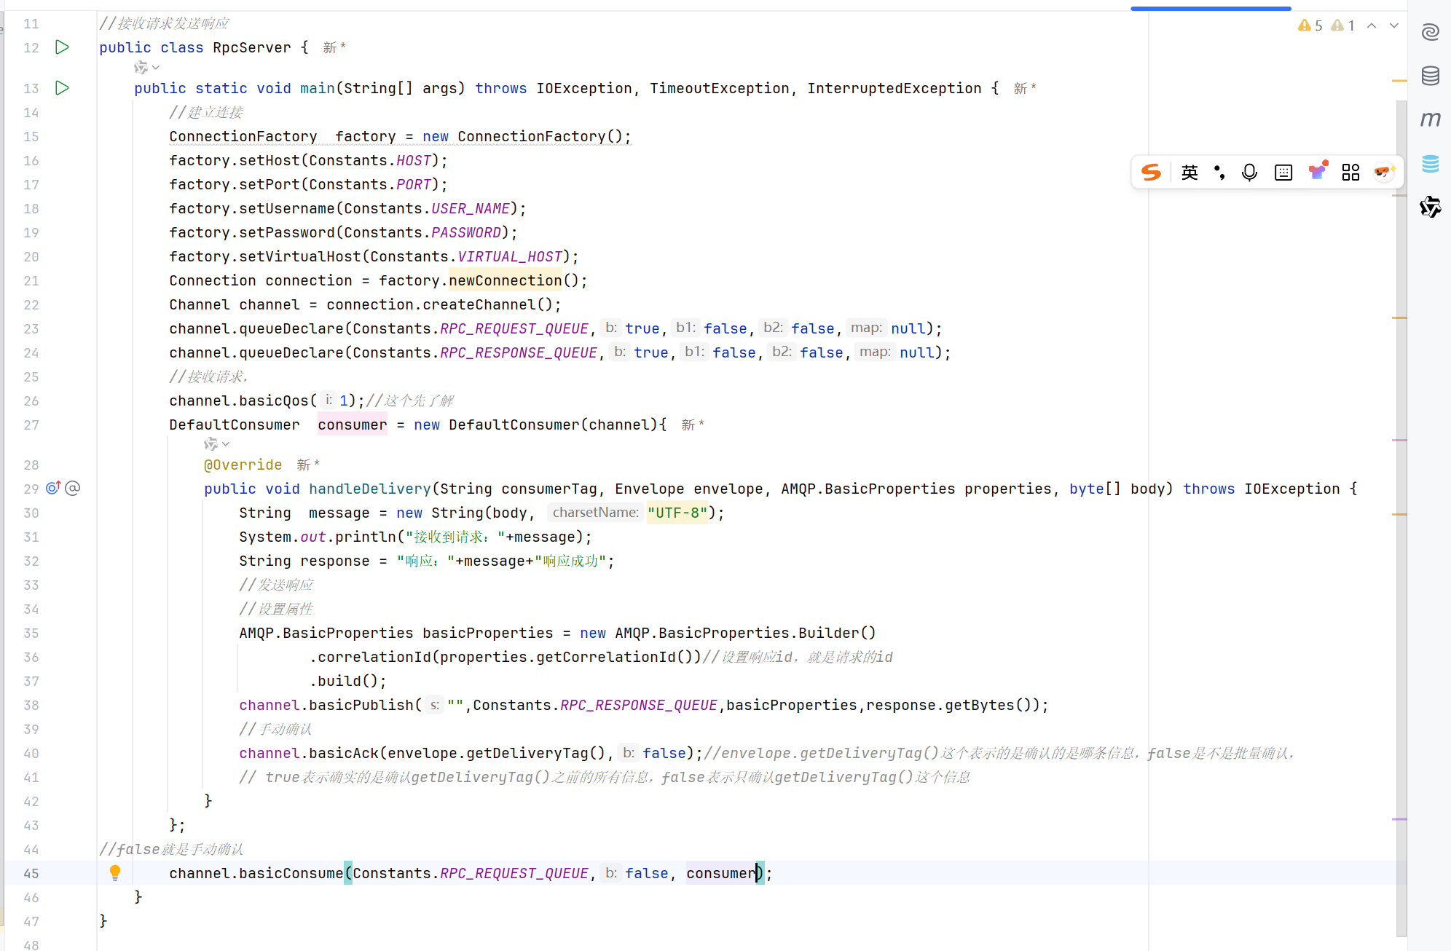The width and height of the screenshot is (1451, 951).
Task: Go to previous highlighted problem arrow
Action: 1372,25
